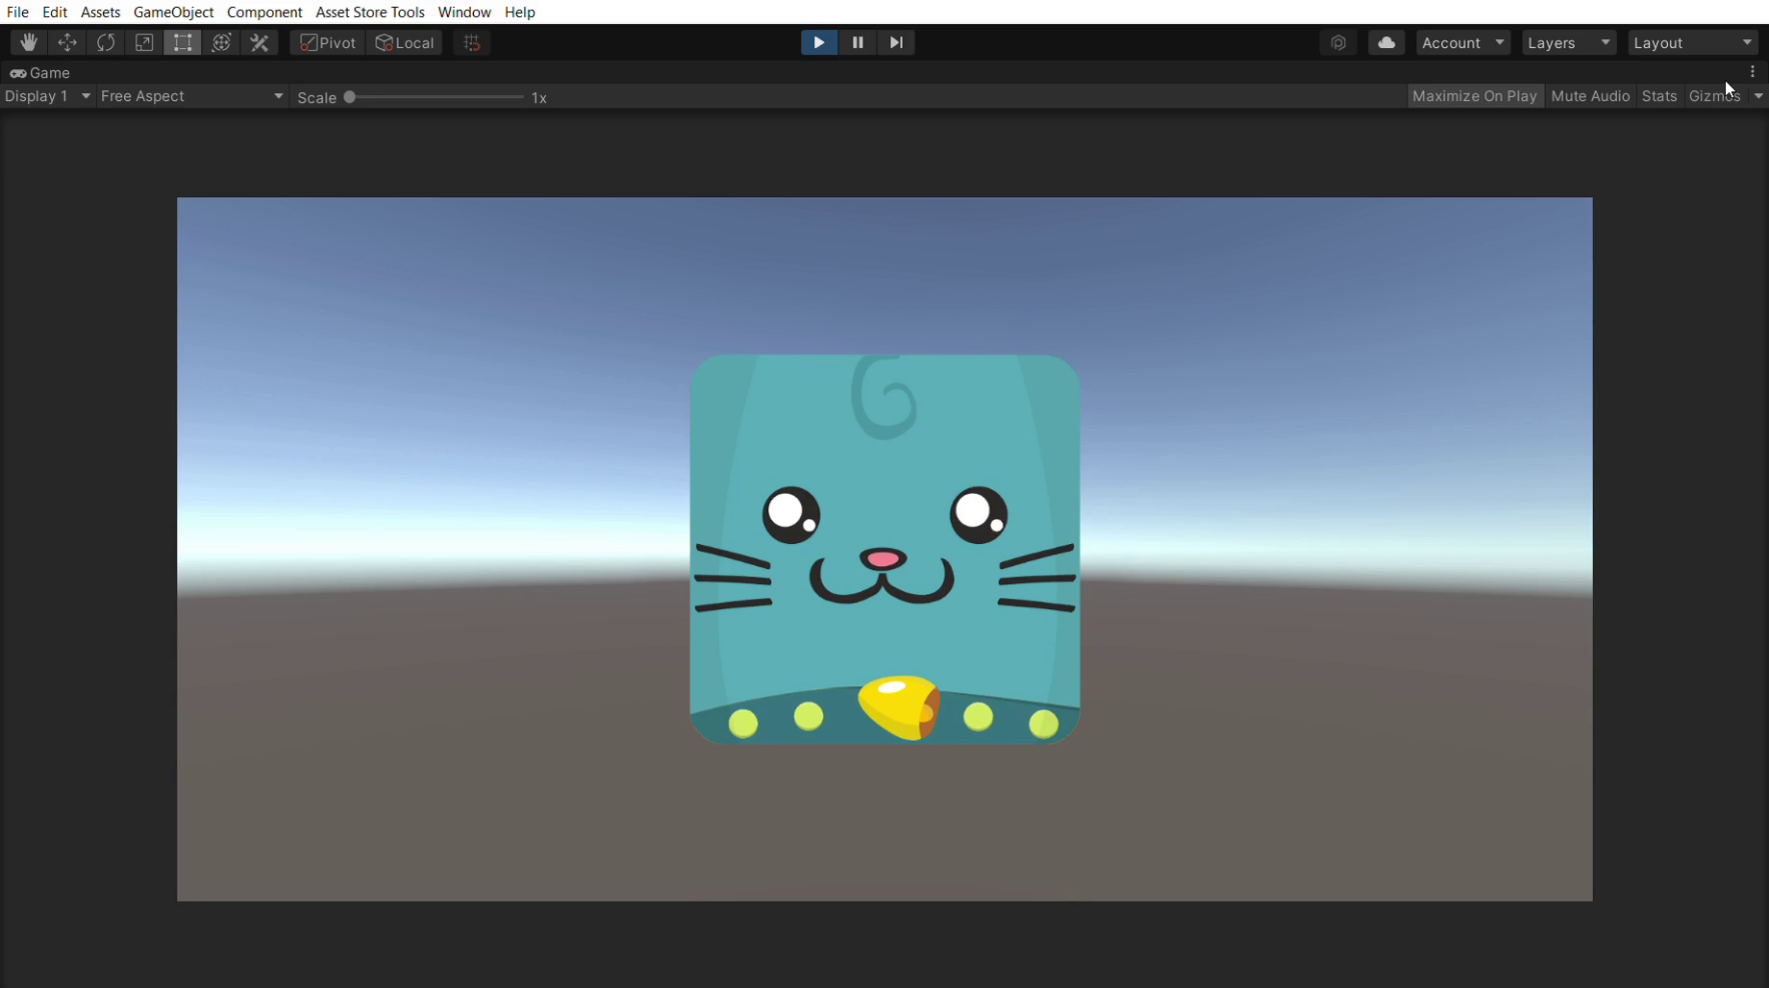Open the Display 1 dropdown
1769x988 pixels.
47,96
